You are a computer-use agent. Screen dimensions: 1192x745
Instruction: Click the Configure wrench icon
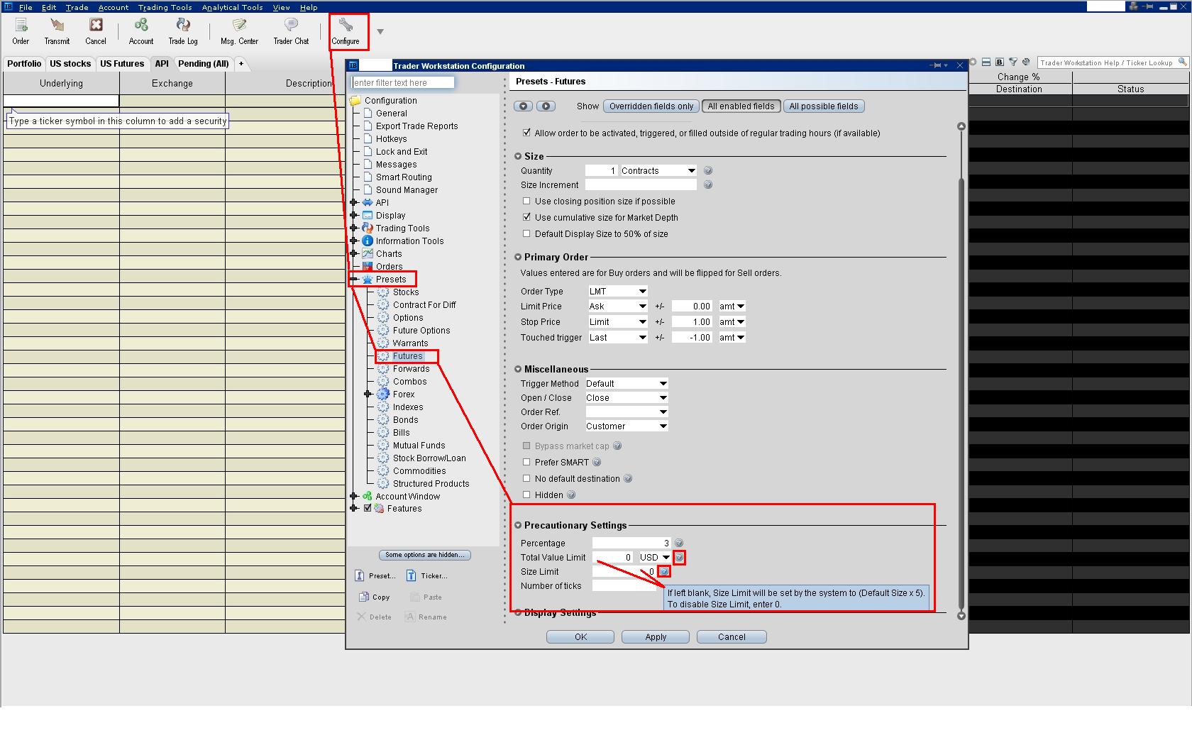pyautogui.click(x=346, y=26)
